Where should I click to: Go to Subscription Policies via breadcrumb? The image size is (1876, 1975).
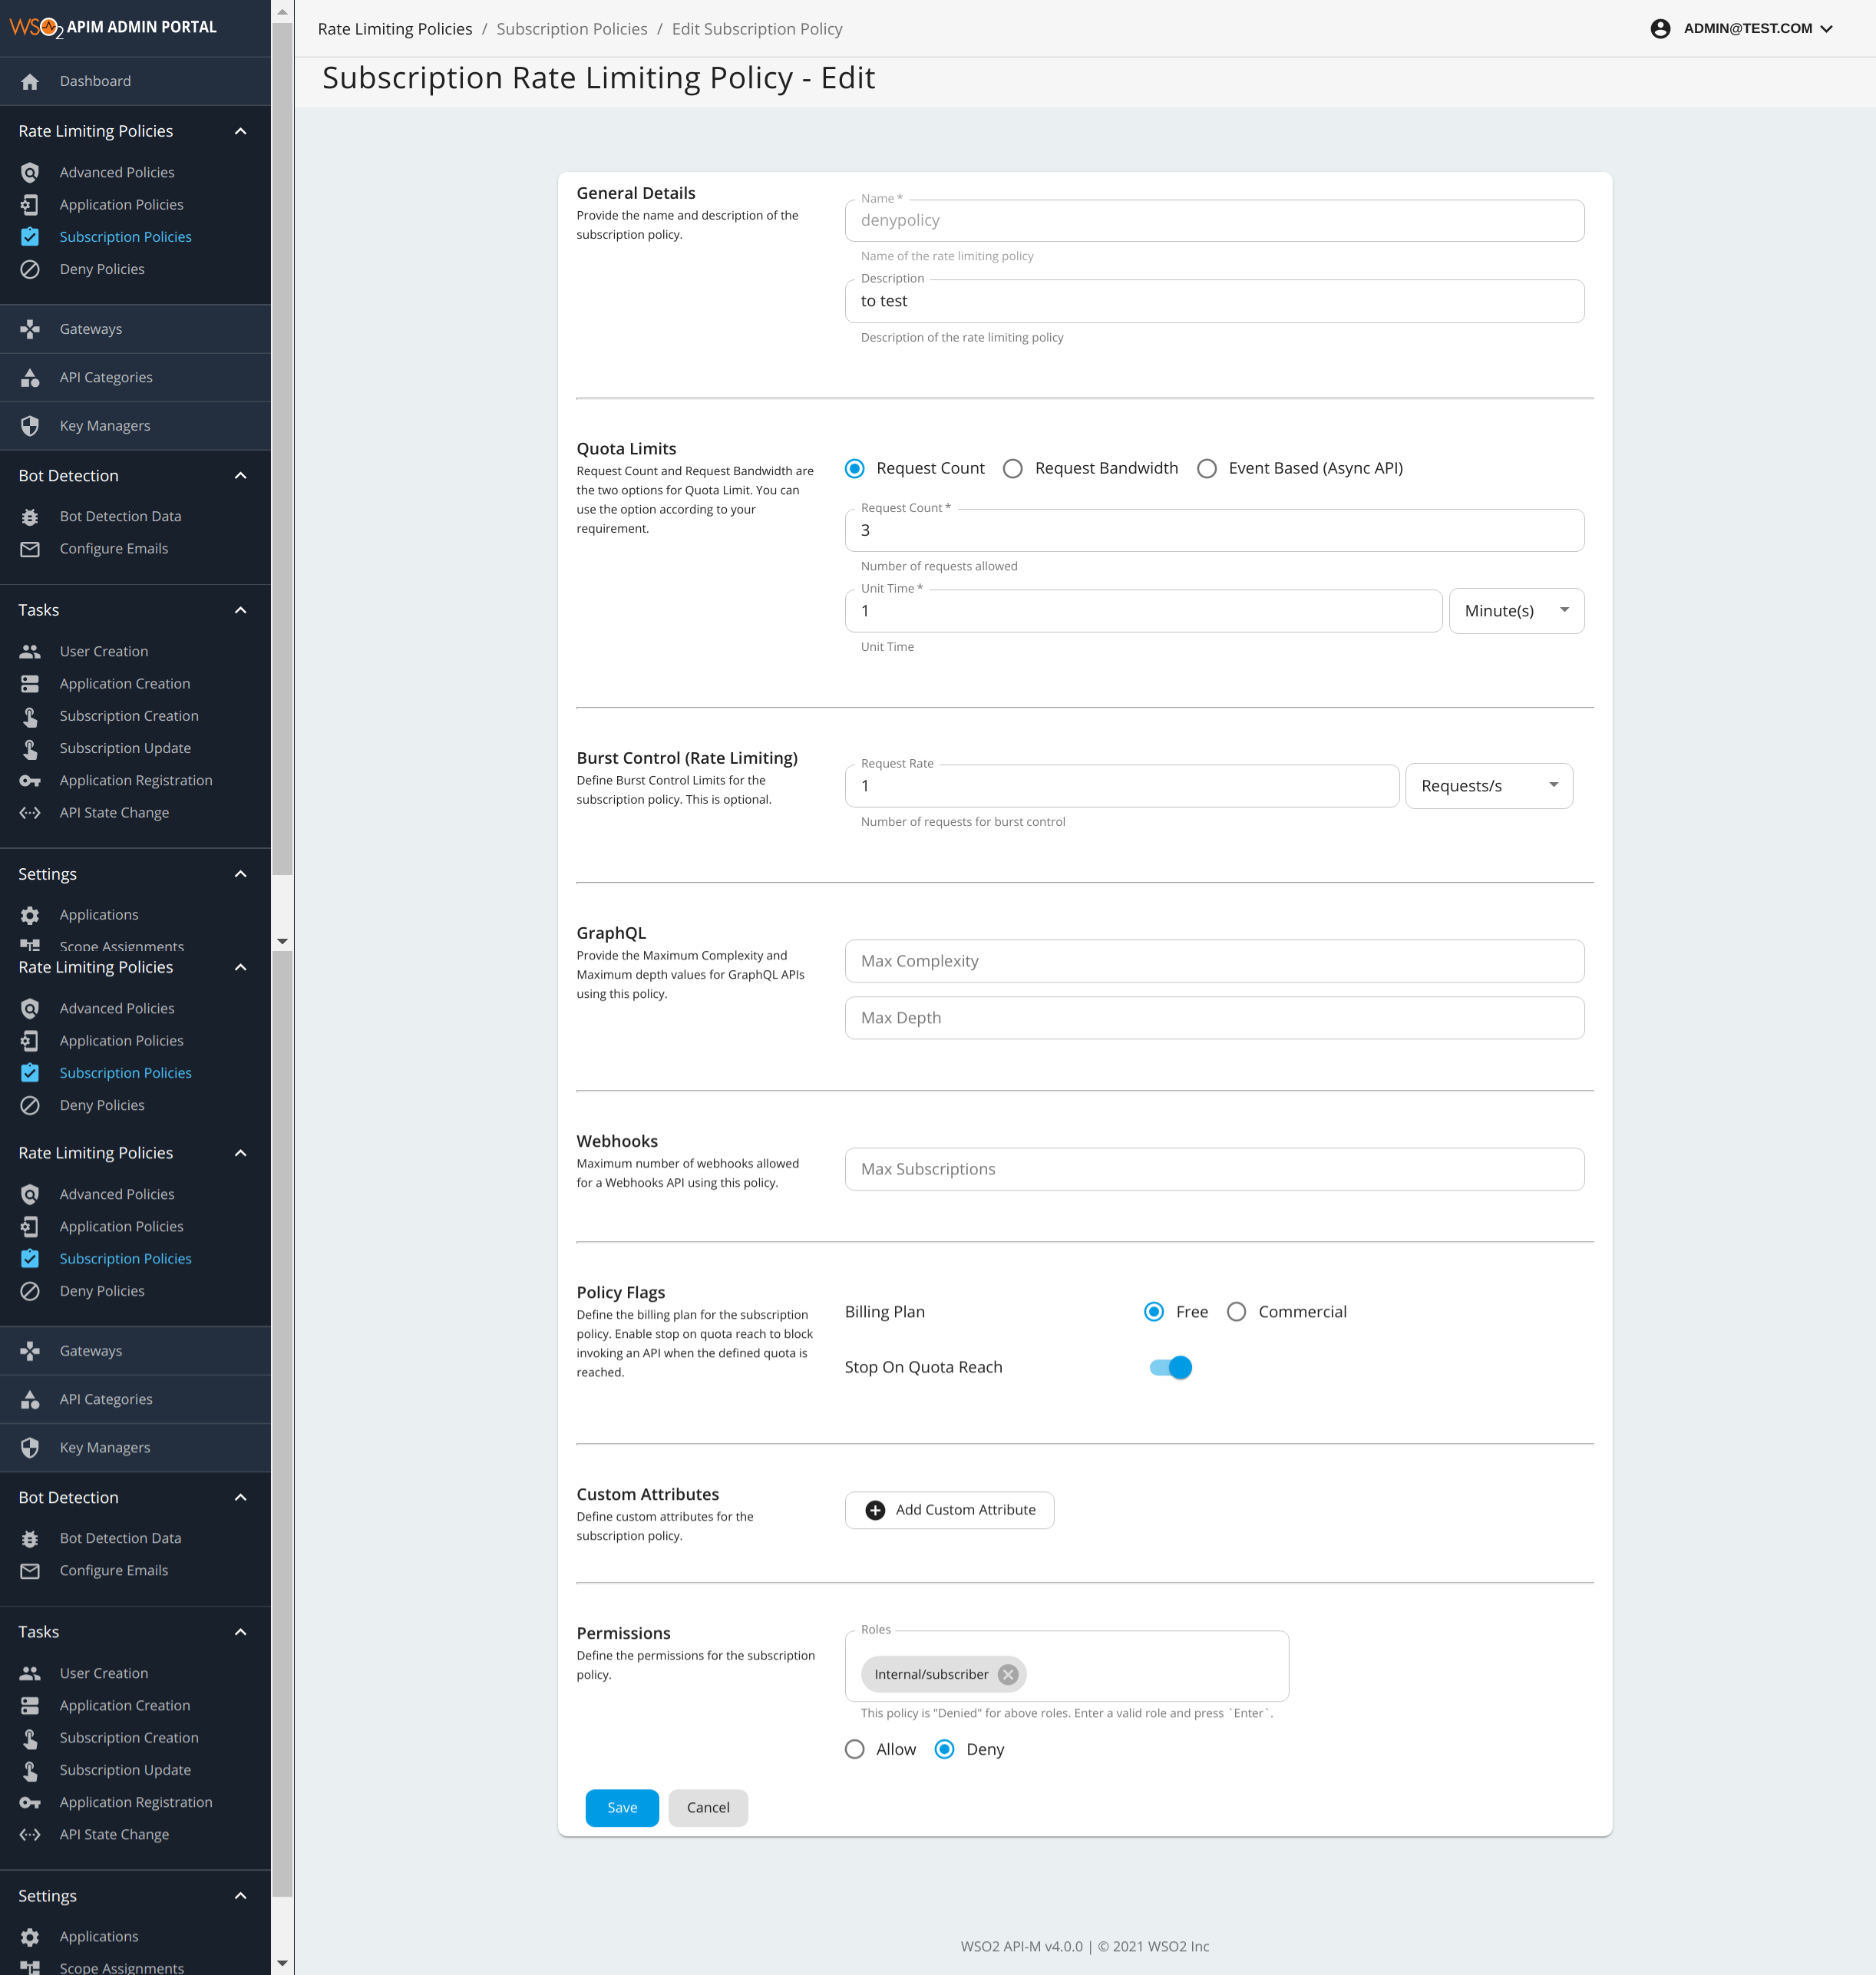pos(571,28)
